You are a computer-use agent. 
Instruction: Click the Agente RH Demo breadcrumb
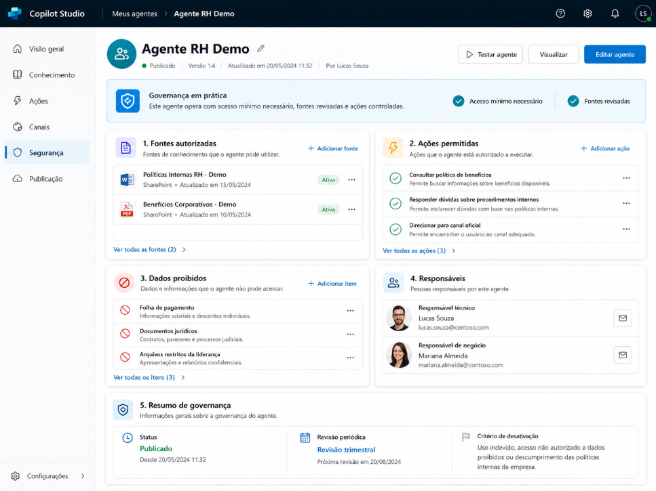tap(204, 14)
